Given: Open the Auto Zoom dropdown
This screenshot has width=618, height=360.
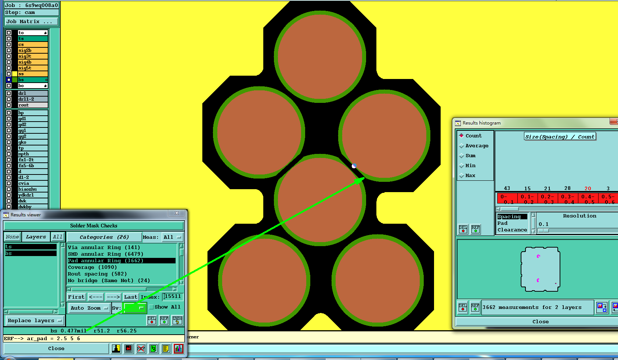Looking at the screenshot, I should pos(89,308).
